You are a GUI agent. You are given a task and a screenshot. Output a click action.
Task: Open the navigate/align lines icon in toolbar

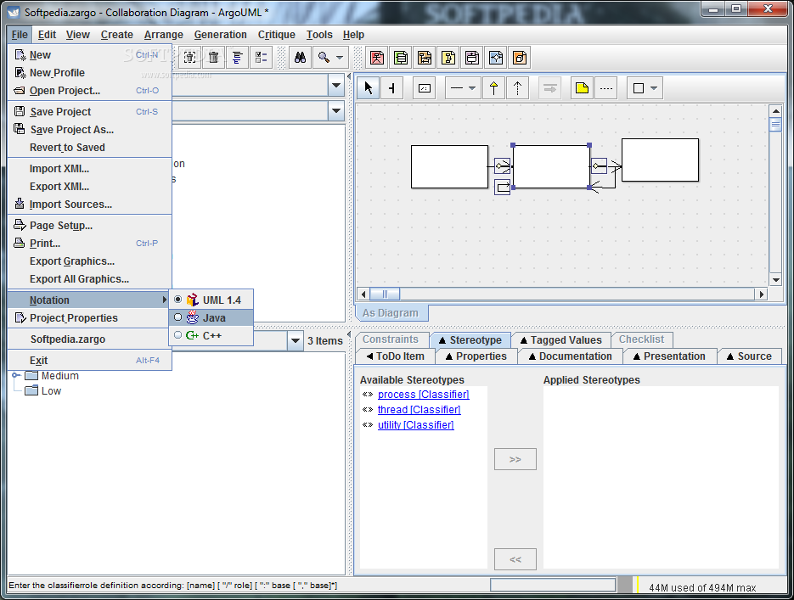point(237,58)
